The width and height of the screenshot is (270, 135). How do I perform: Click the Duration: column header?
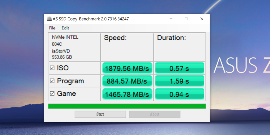tap(172, 38)
